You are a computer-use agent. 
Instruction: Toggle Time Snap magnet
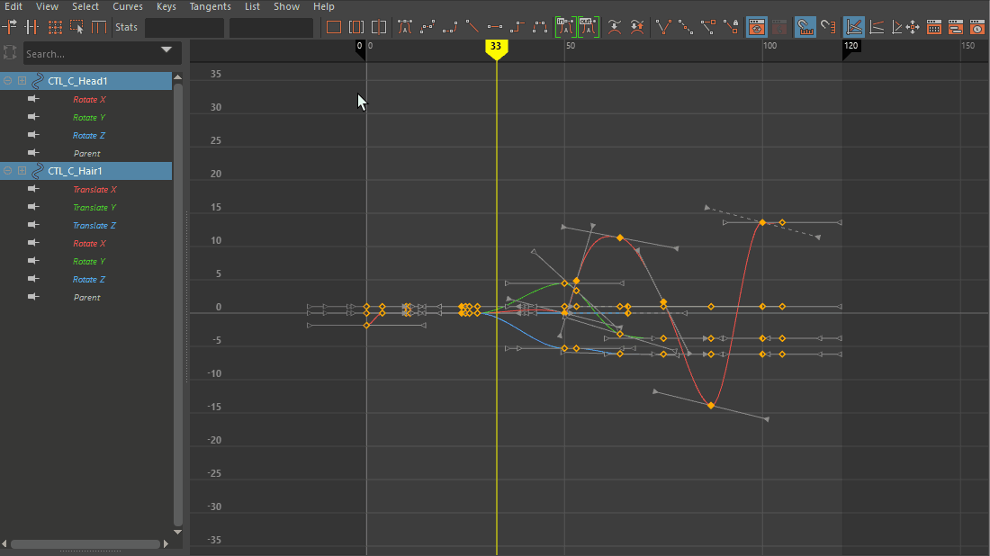click(x=805, y=27)
